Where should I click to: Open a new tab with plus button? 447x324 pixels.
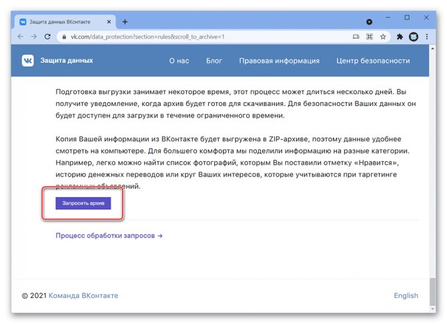[125, 21]
